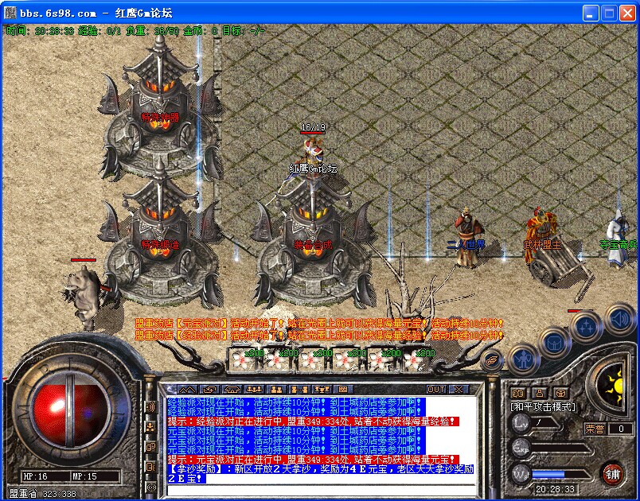Click the OUT logout button
This screenshot has width=640, height=501.
(x=436, y=390)
